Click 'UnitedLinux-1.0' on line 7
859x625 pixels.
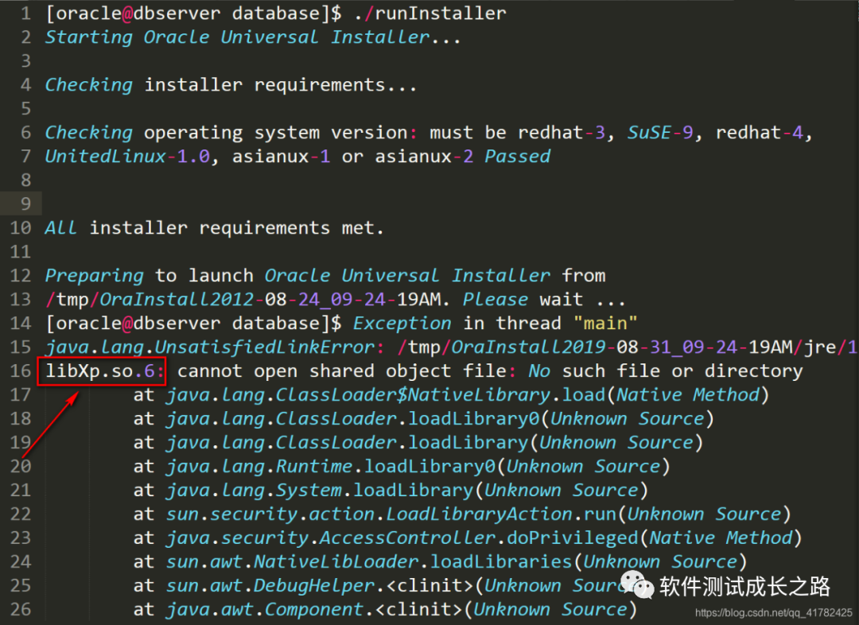click(x=127, y=157)
